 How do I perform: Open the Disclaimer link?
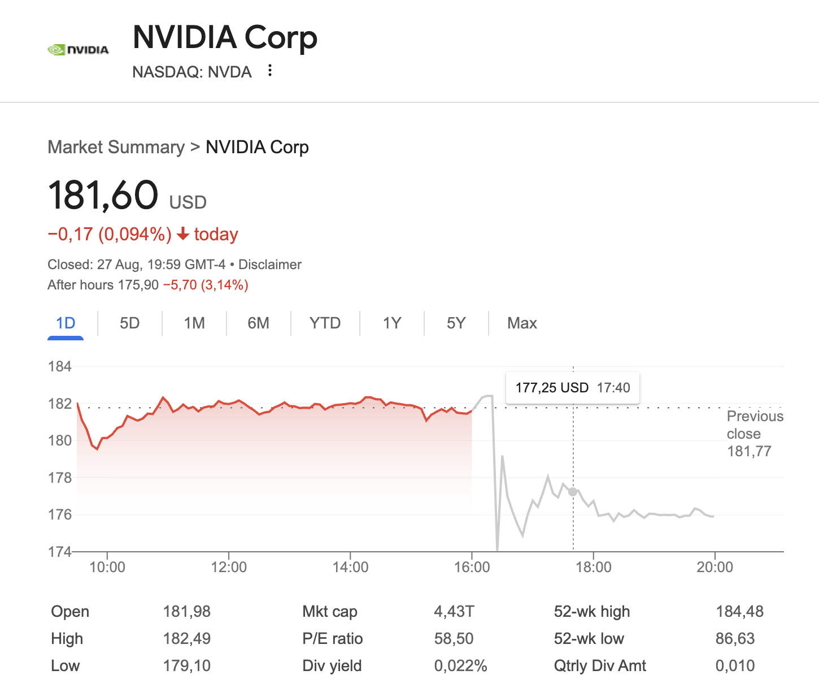click(x=270, y=265)
